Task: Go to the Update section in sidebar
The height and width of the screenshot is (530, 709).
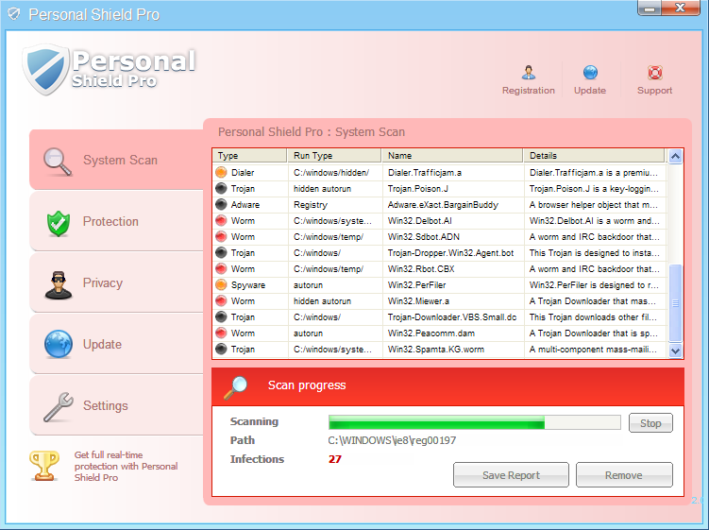Action: (117, 344)
